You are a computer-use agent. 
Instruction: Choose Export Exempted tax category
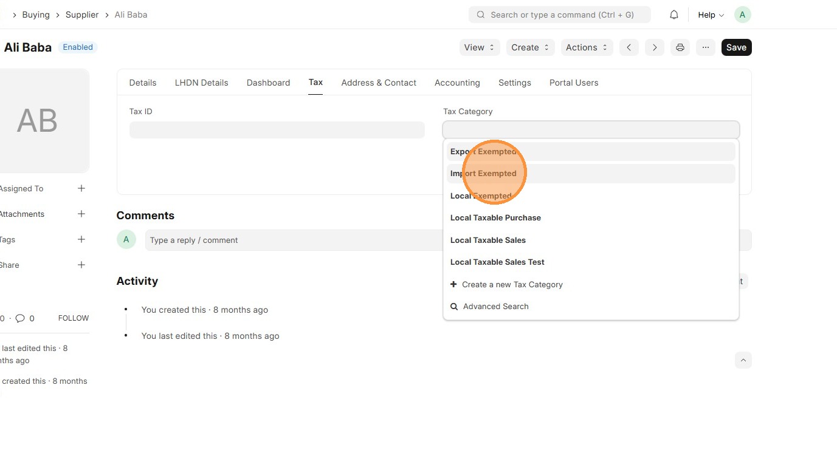point(591,152)
